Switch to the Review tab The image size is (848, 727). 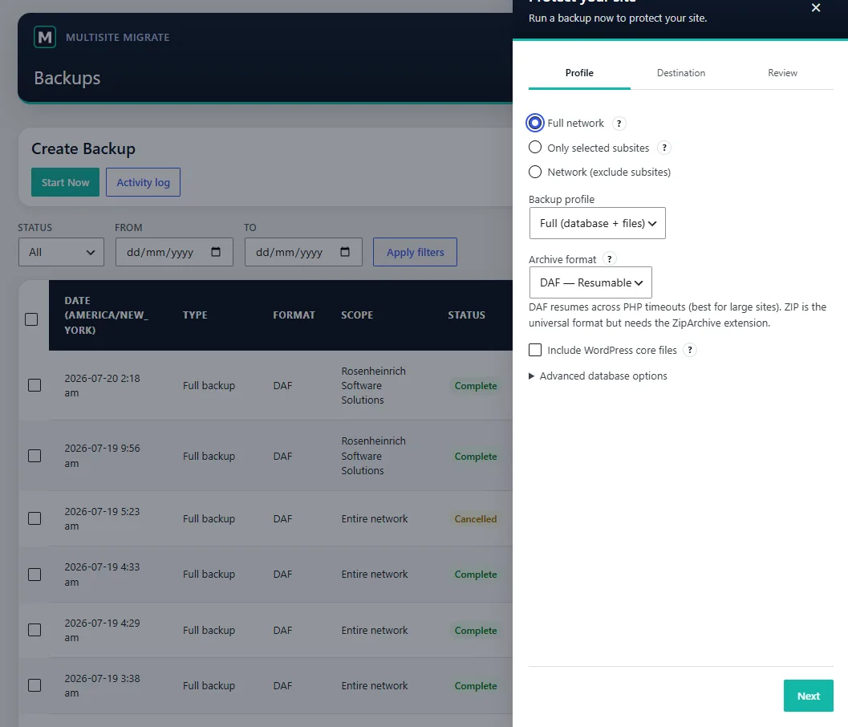click(x=782, y=73)
